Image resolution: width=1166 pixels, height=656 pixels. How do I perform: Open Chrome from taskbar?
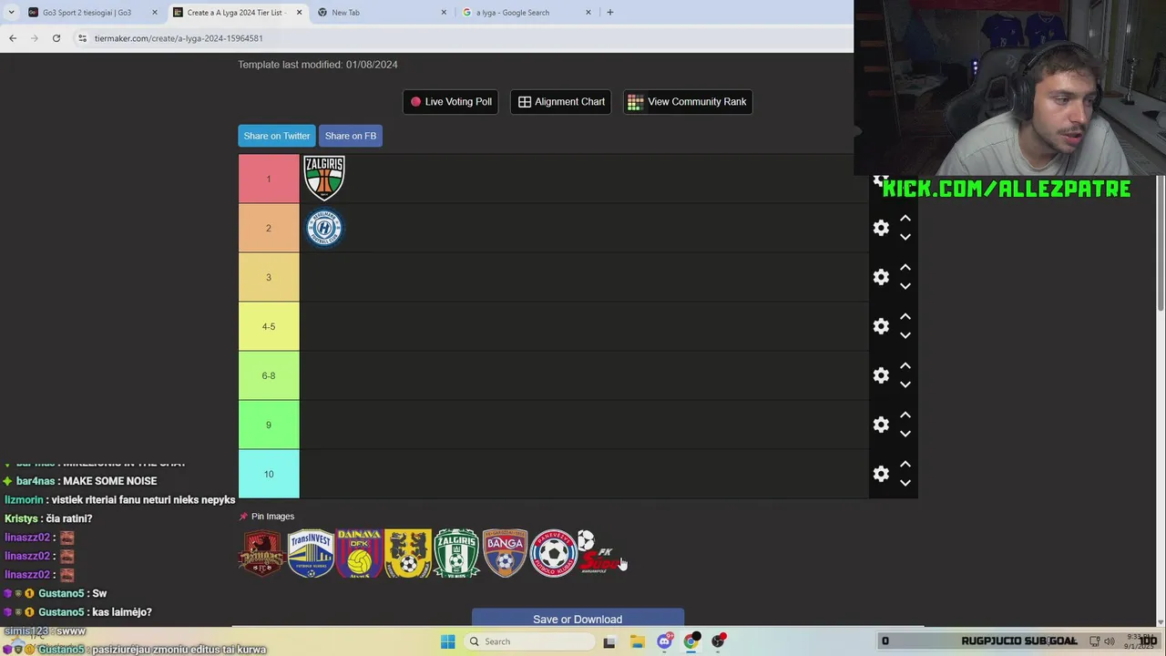click(x=691, y=641)
